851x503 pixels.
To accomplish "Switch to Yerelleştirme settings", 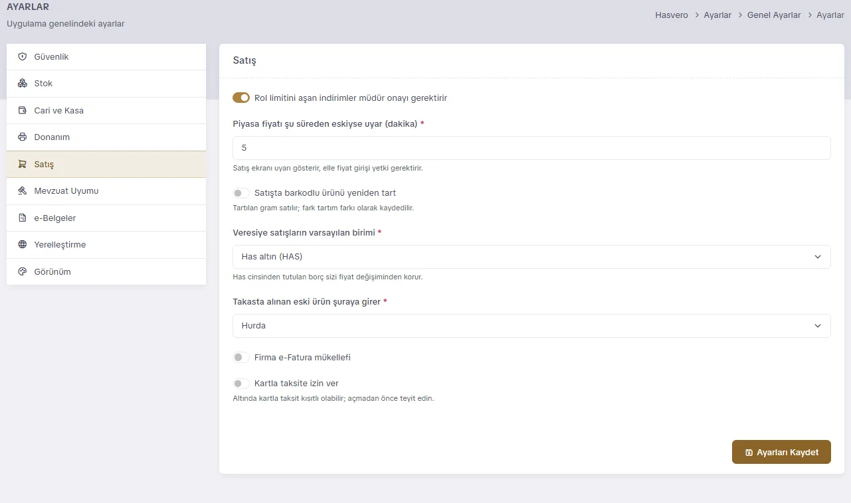I will [106, 245].
